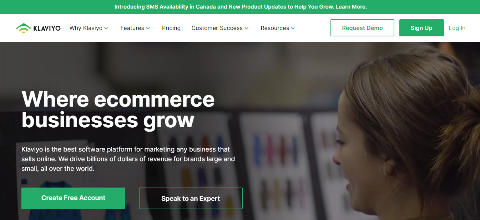Image resolution: width=480 pixels, height=220 pixels.
Task: Open the Resources menu
Action: (275, 28)
